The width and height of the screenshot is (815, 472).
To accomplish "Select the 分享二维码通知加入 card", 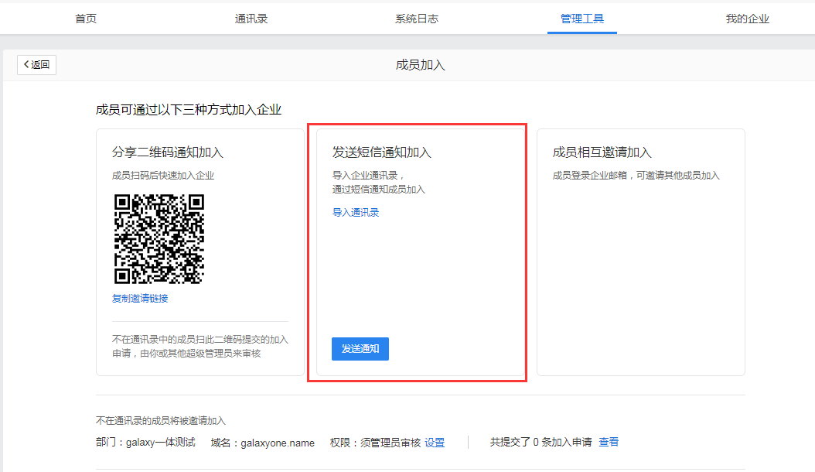I will pyautogui.click(x=198, y=251).
